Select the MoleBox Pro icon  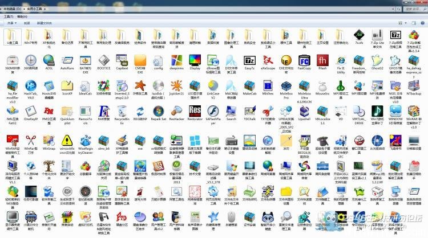tap(286, 86)
